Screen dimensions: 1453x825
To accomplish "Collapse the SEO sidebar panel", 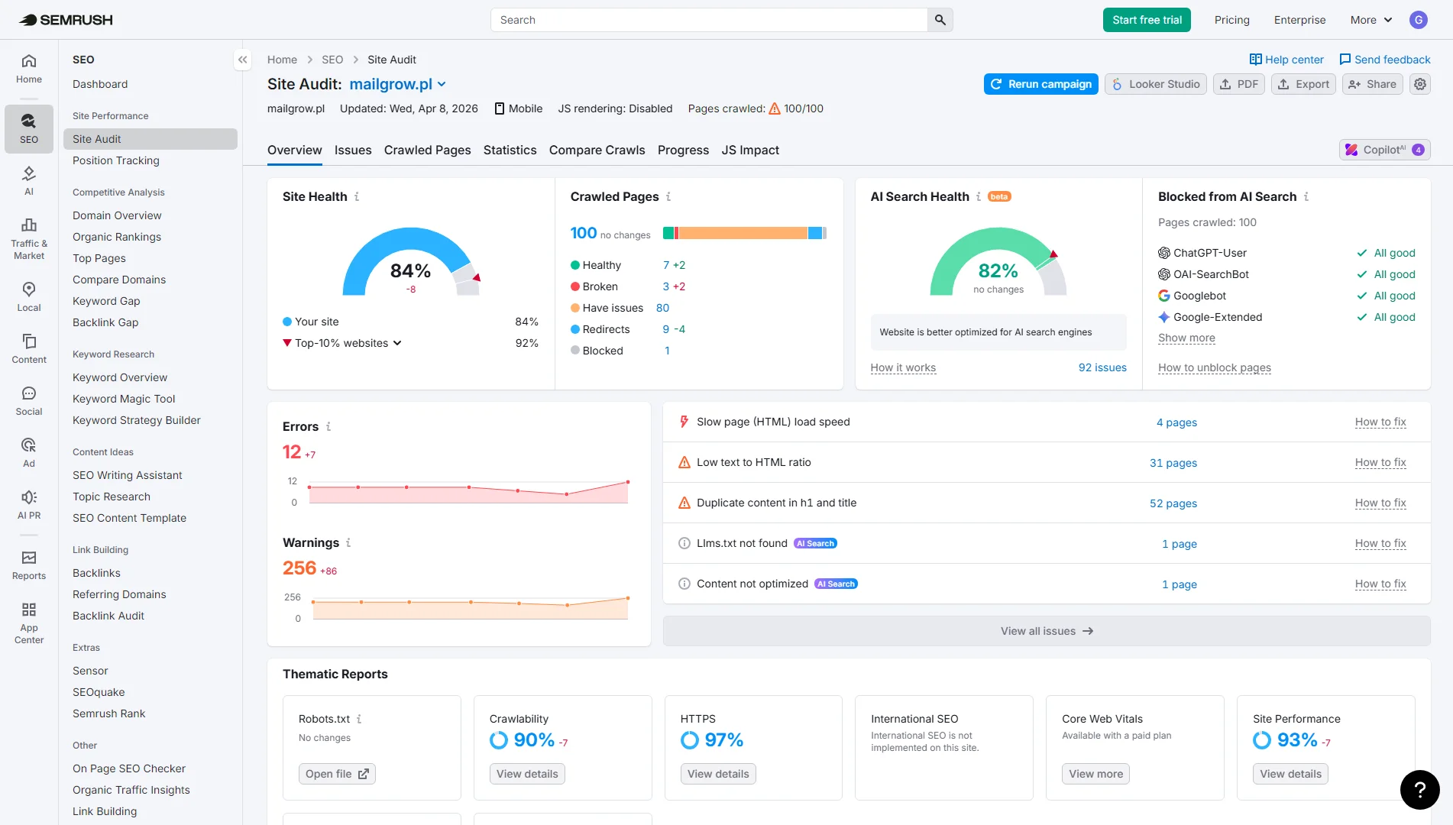I will [x=242, y=59].
